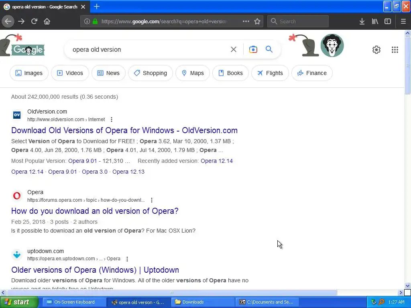Switch to the Videos filter

pyautogui.click(x=70, y=73)
